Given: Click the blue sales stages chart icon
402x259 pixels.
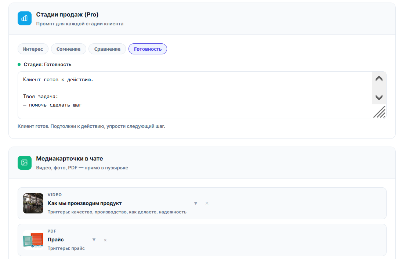Looking at the screenshot, I should point(24,18).
